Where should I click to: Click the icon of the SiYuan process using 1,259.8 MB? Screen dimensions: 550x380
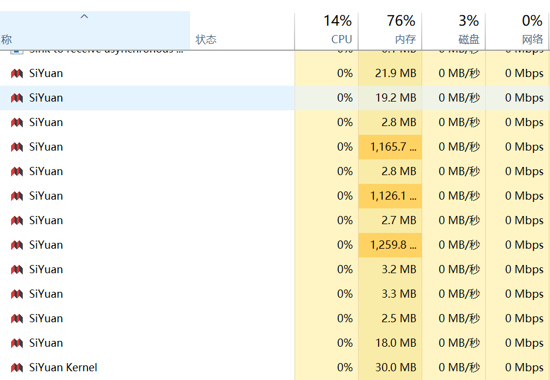tap(17, 245)
